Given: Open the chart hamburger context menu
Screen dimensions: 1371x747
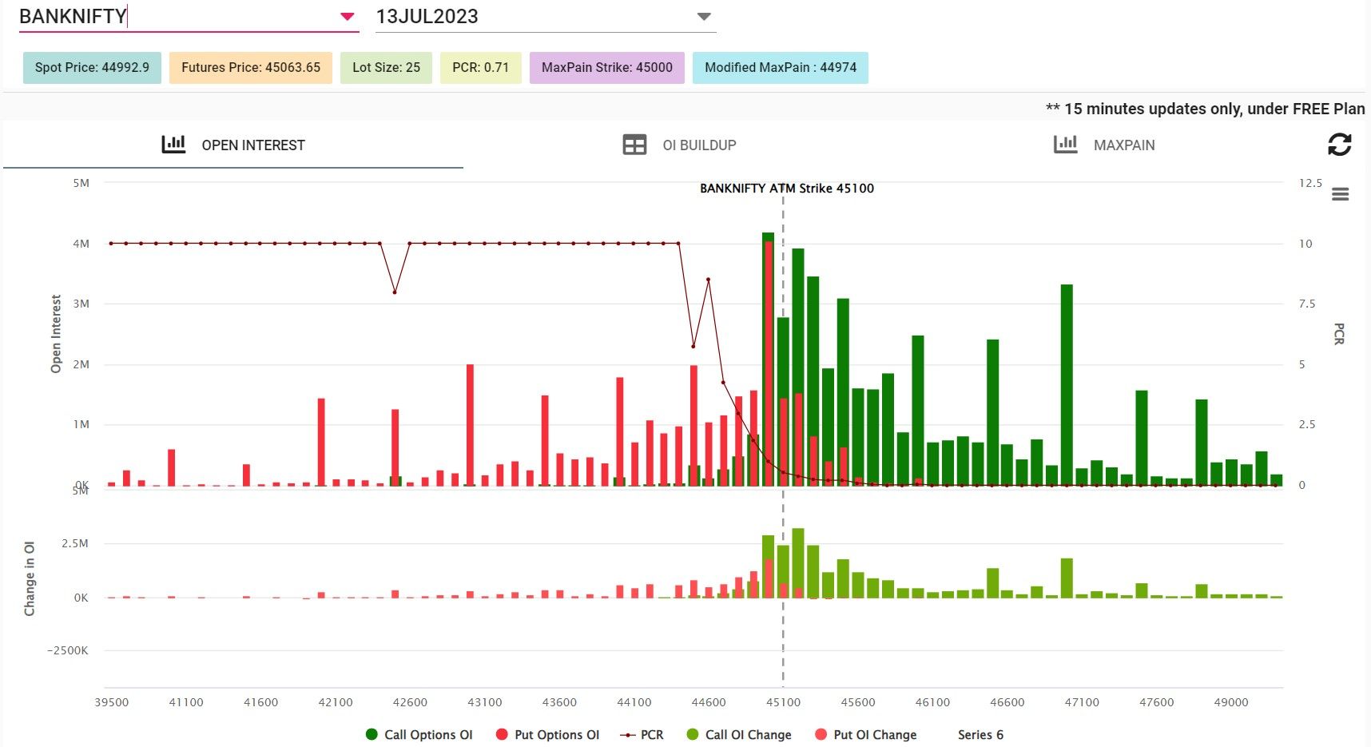Looking at the screenshot, I should 1341,194.
